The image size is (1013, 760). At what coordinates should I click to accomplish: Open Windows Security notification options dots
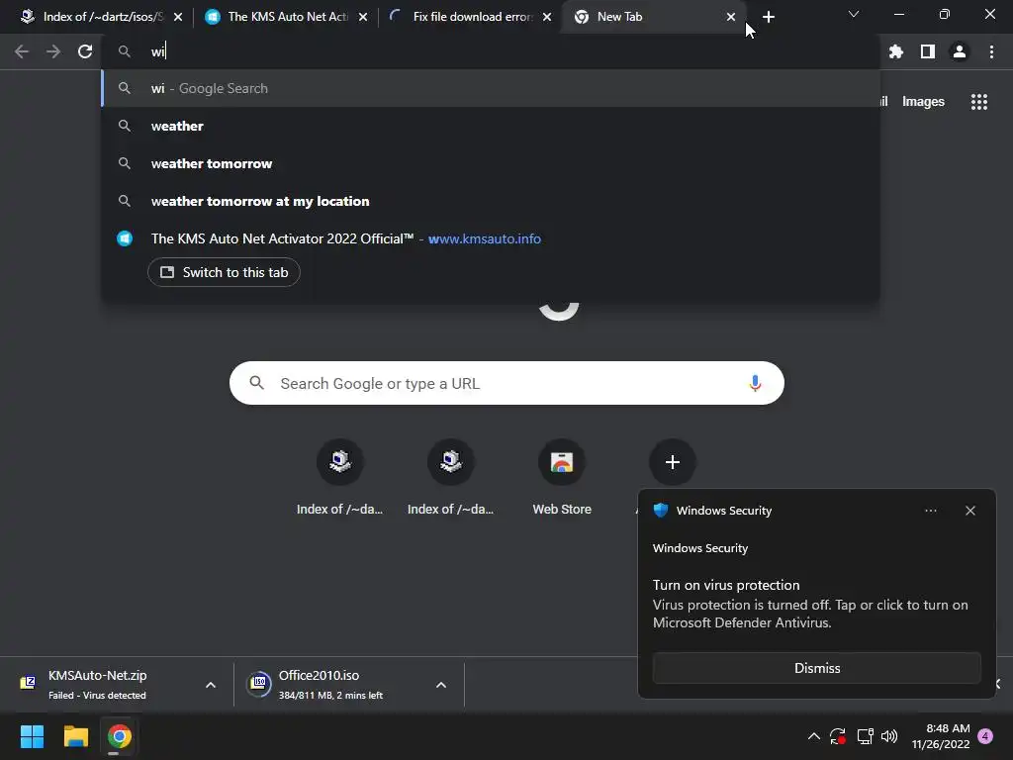pos(930,511)
